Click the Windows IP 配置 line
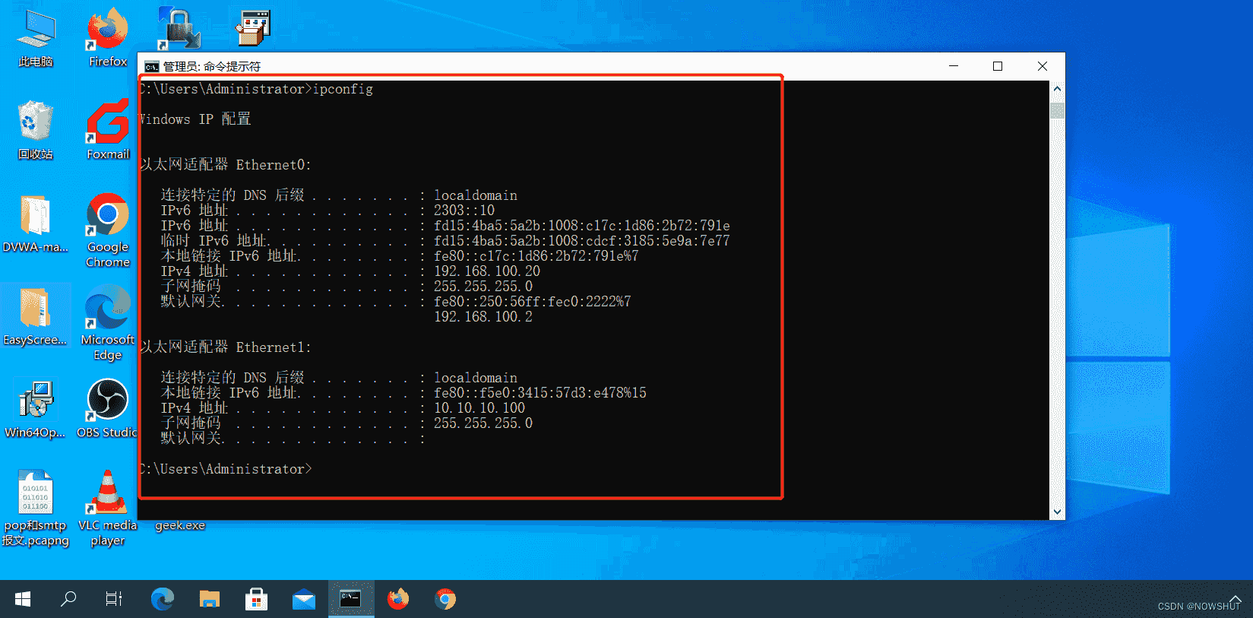 (195, 119)
